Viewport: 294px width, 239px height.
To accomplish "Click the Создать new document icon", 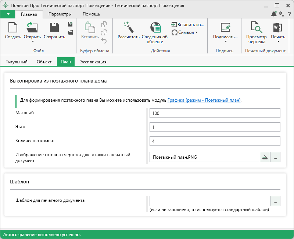I will 13,28.
